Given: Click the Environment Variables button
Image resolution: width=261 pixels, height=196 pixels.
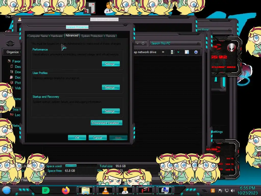Looking at the screenshot, I should tap(107, 123).
